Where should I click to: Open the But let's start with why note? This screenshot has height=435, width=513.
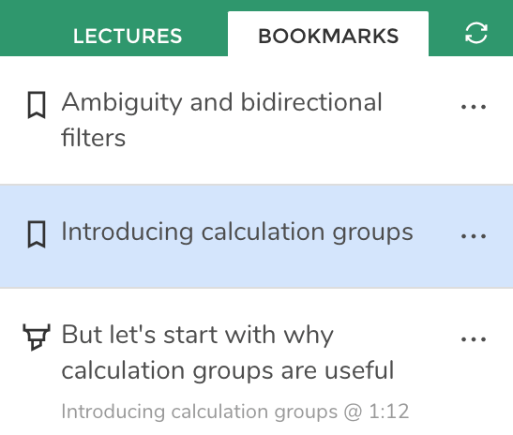coord(228,352)
